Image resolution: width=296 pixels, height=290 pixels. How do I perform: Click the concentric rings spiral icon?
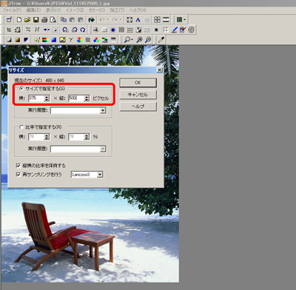point(192,30)
